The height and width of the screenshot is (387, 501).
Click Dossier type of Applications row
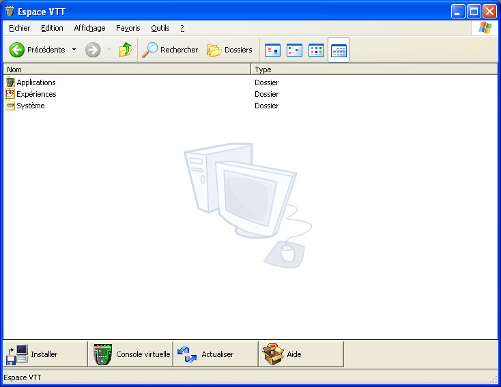point(266,82)
